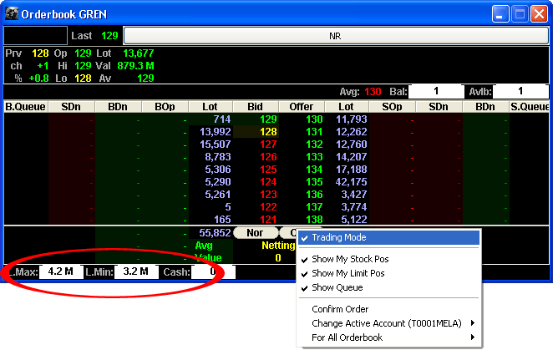The width and height of the screenshot is (553, 350).
Task: Select offer price 137
Action: point(314,207)
